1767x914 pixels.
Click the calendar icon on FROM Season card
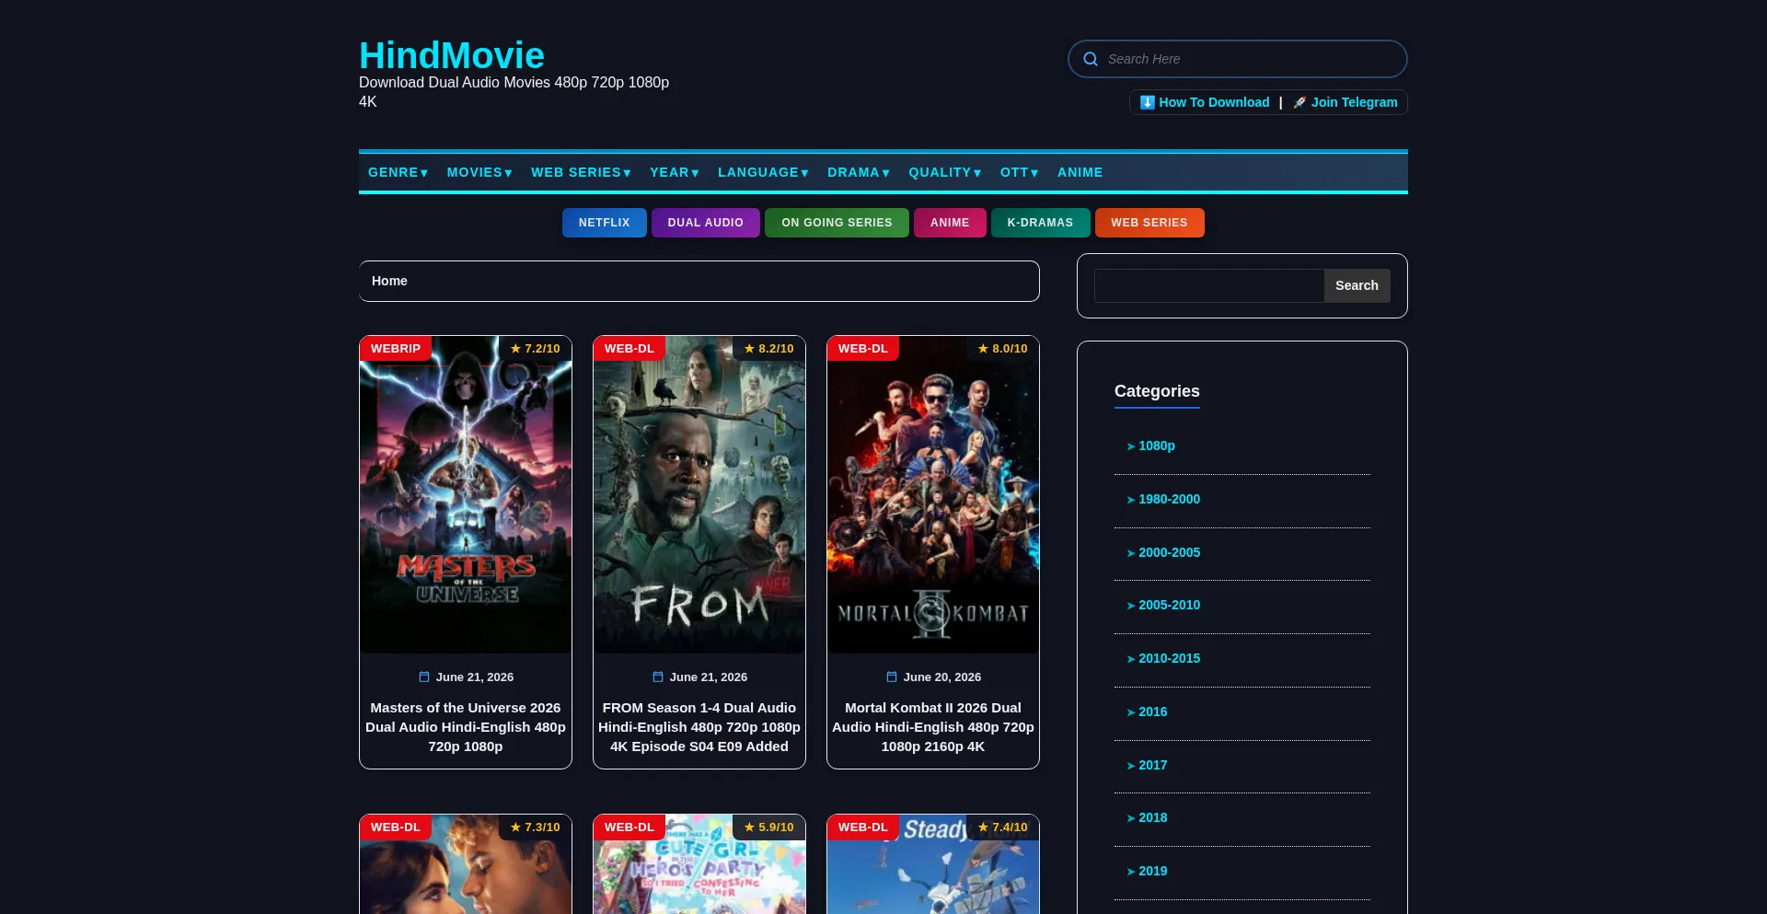pos(658,677)
